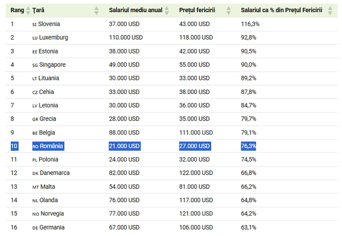The image size is (342, 236).
Task: Click the 82.000 USD salary for Danemarca
Action: click(x=124, y=173)
